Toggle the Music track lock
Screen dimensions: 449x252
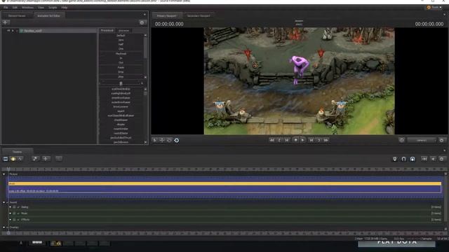tap(14, 213)
